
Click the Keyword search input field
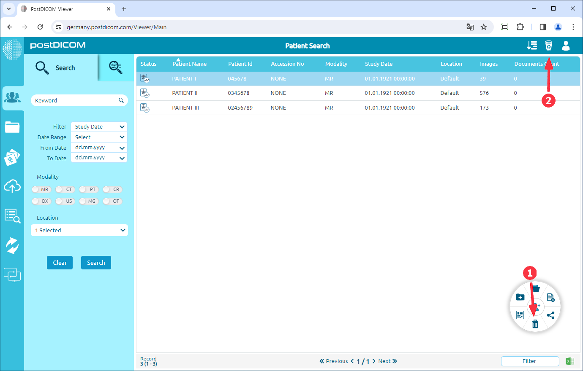coord(75,100)
